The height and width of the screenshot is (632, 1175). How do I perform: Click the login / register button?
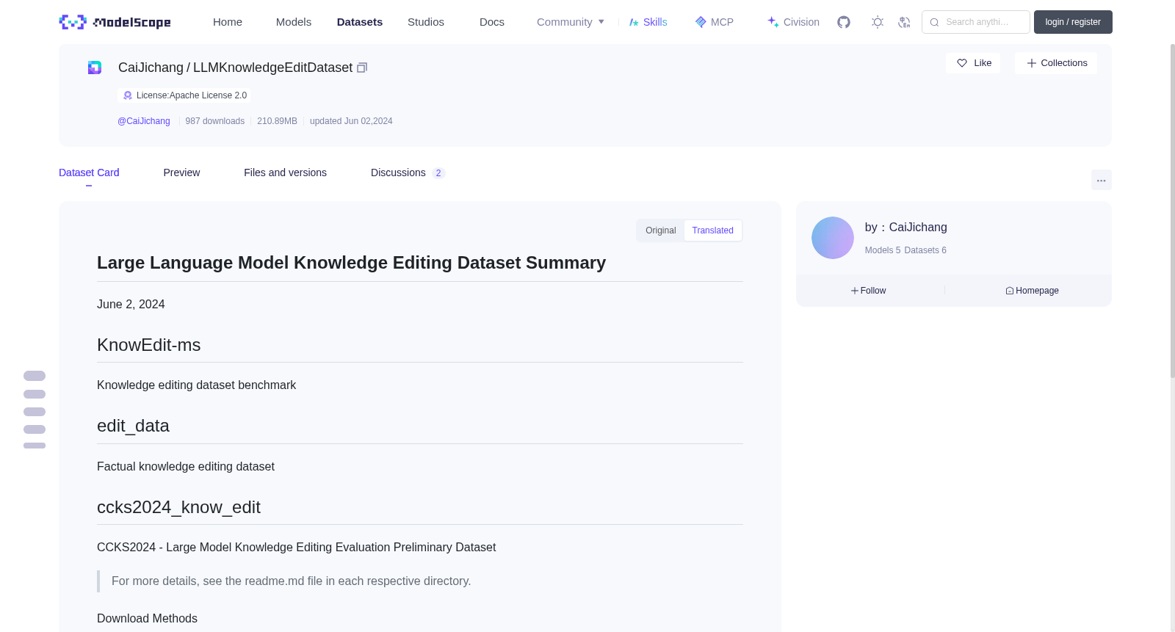1073,22
